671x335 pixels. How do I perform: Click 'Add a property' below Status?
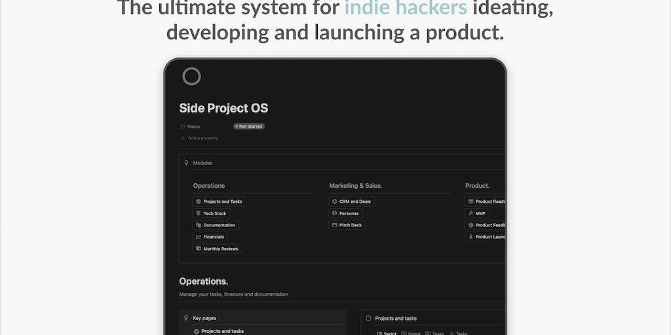click(x=202, y=138)
